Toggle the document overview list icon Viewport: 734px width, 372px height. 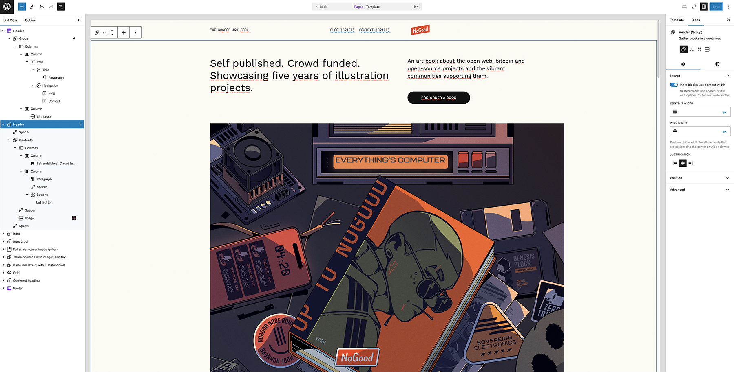[61, 7]
